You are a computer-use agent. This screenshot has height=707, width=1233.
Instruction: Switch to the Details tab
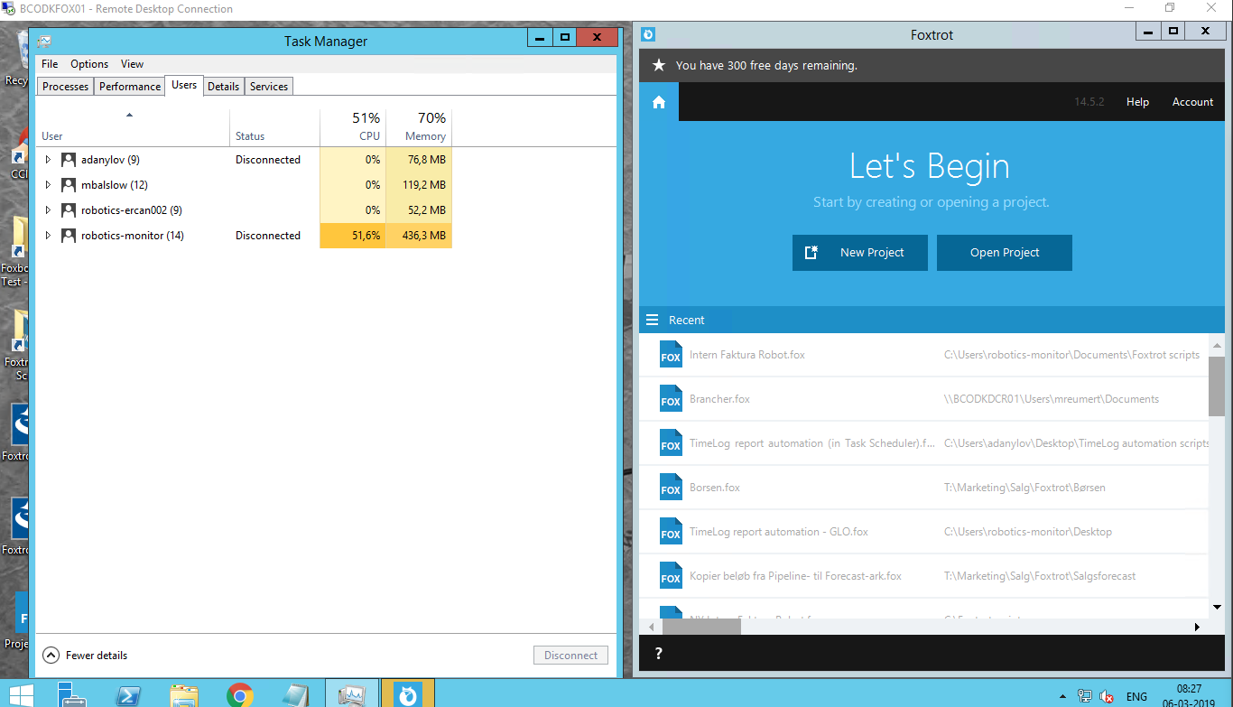coord(223,87)
